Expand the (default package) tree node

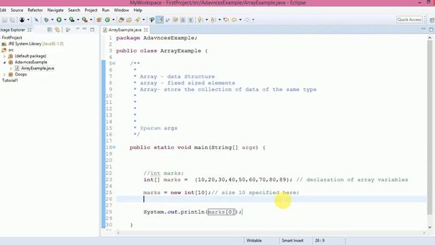coord(4,56)
